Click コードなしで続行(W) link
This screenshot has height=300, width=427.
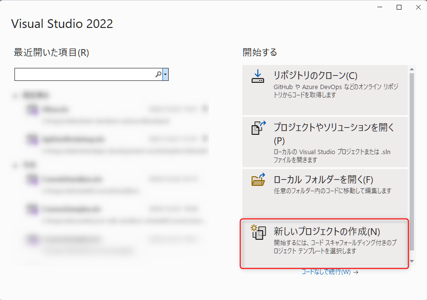click(x=330, y=272)
